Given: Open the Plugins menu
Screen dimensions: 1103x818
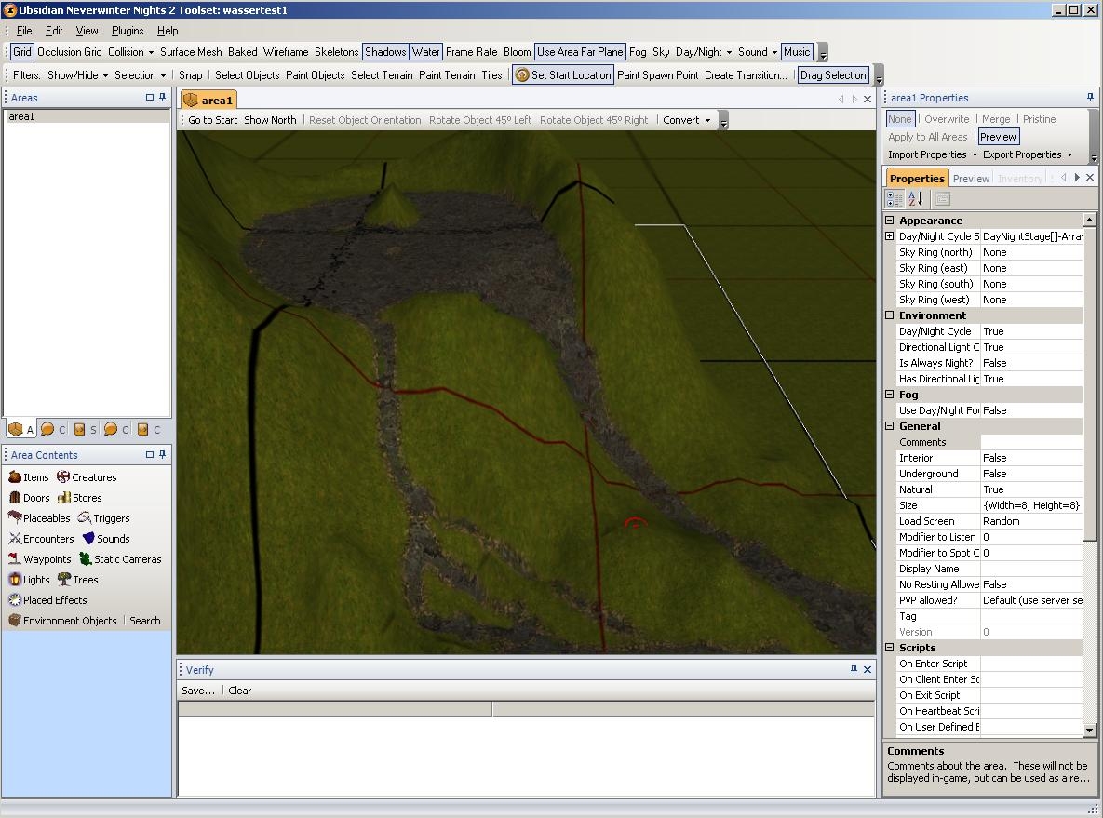Looking at the screenshot, I should (x=128, y=31).
